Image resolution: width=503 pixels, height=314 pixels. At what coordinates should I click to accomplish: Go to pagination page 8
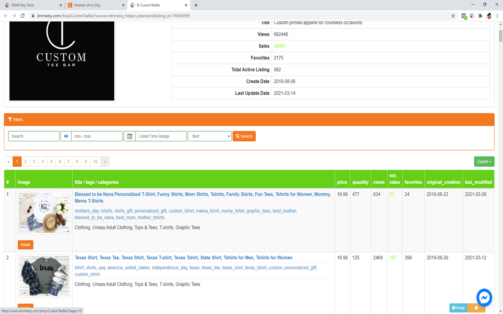[77, 162]
